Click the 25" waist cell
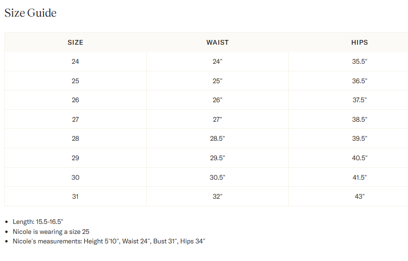 [217, 81]
